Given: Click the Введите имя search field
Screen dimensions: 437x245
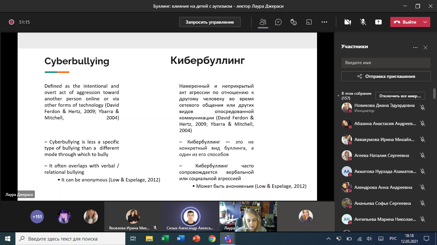Looking at the screenshot, I should (386, 63).
